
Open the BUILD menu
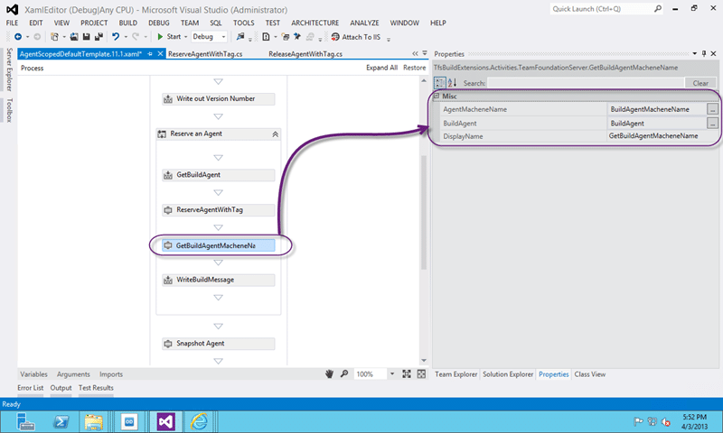pos(127,23)
